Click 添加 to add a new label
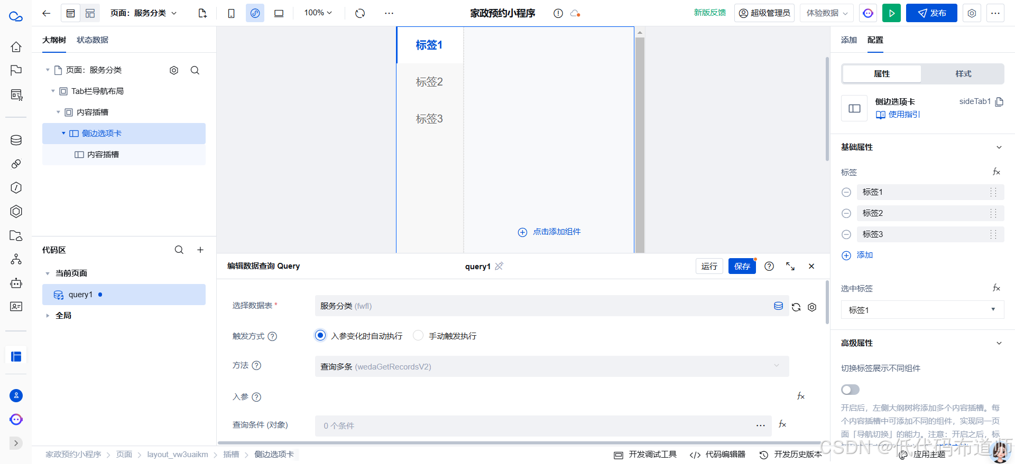Image resolution: width=1015 pixels, height=464 pixels. pos(857,255)
